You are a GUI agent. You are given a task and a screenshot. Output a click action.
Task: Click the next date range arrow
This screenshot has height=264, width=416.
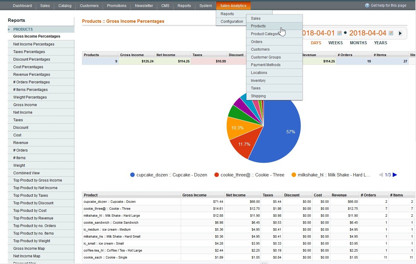pyautogui.click(x=400, y=33)
